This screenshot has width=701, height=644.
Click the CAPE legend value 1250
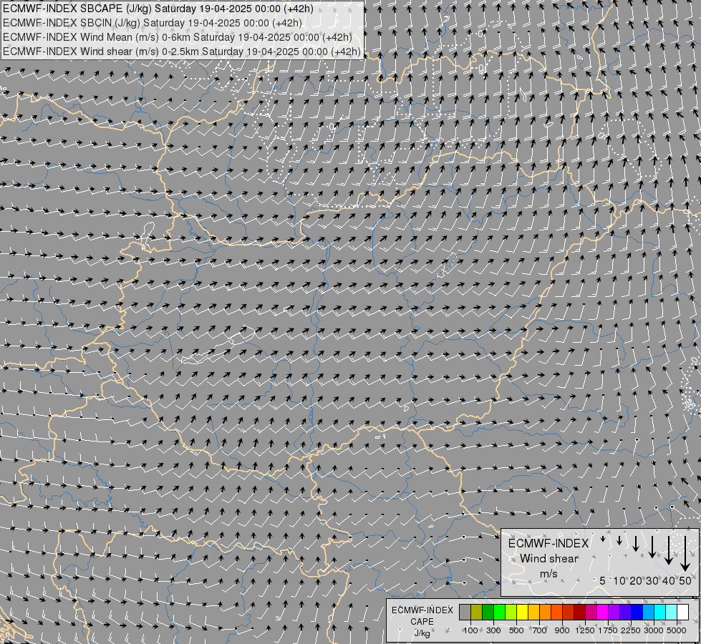click(x=585, y=630)
